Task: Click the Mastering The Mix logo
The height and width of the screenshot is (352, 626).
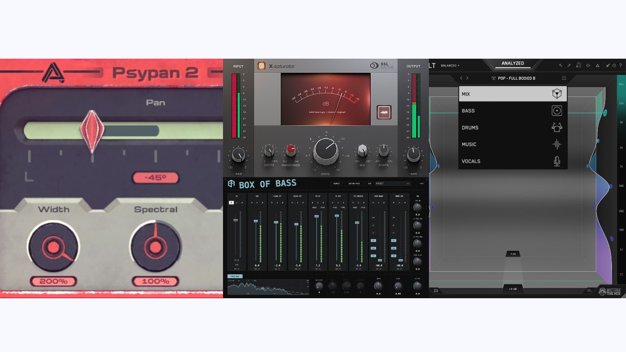Action: tap(609, 291)
